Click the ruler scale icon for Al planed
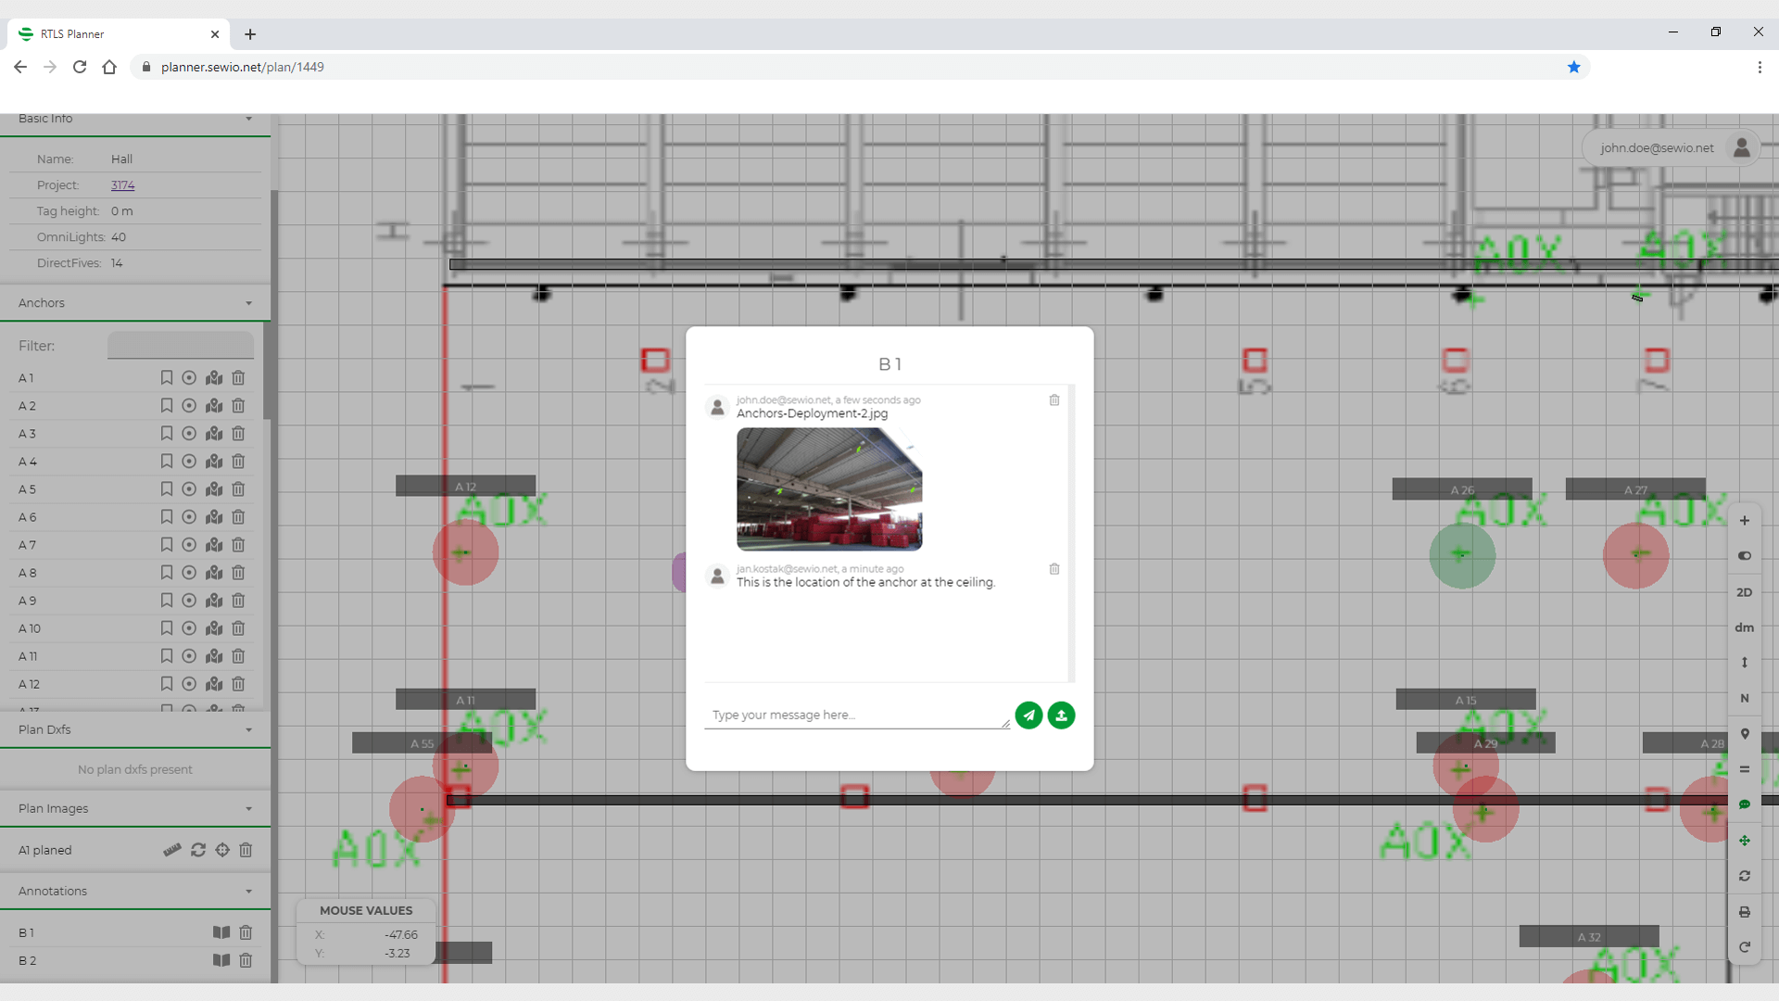Image resolution: width=1779 pixels, height=1001 pixels. pyautogui.click(x=172, y=850)
